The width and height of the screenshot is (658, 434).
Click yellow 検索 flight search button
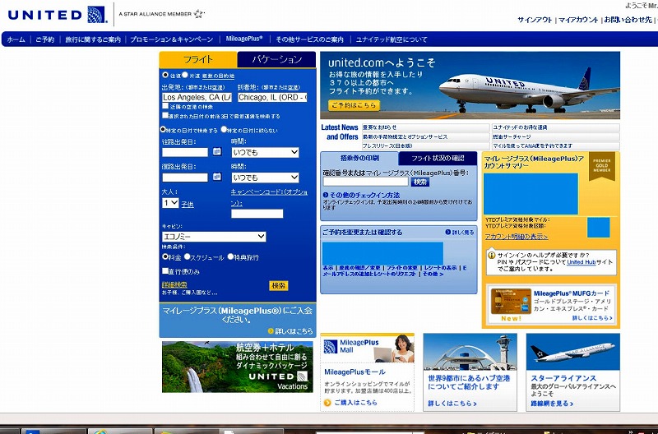279,285
